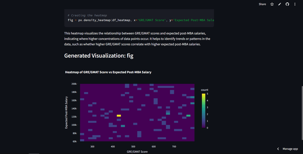
Task: Click the 200k tick on the y-axis
Action: click(x=74, y=84)
